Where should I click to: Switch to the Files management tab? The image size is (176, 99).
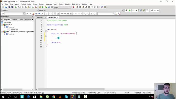(x=21, y=20)
